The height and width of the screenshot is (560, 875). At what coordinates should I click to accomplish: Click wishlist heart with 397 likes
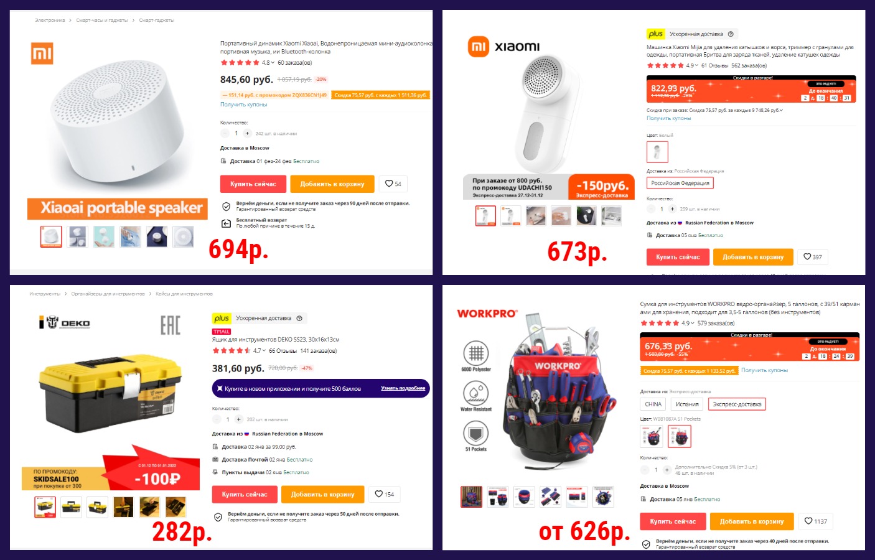coord(812,257)
